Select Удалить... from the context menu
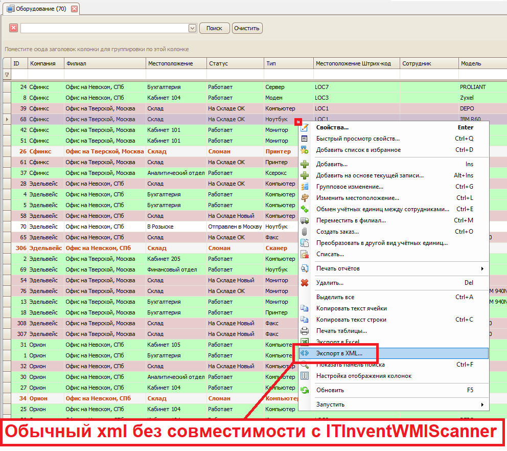Screen dimensions: 507x451 pos(394,283)
